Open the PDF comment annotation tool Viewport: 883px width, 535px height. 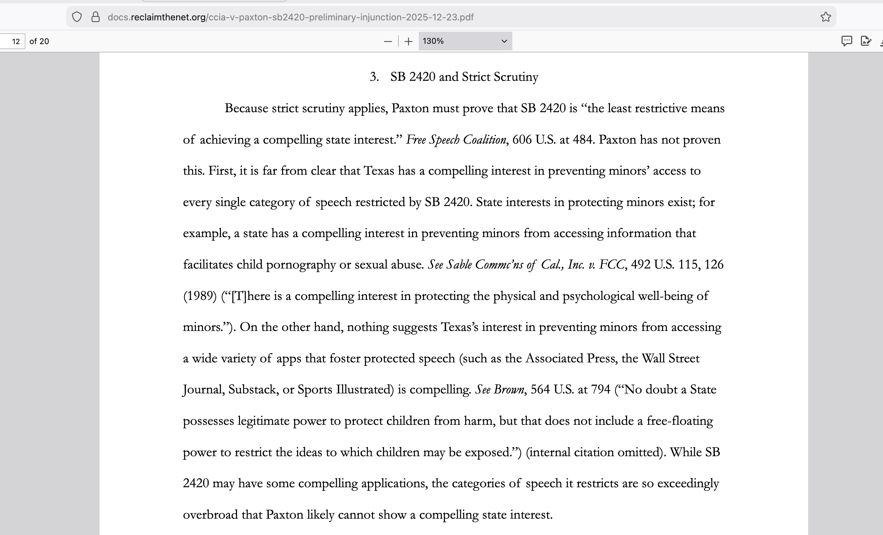[x=847, y=41]
